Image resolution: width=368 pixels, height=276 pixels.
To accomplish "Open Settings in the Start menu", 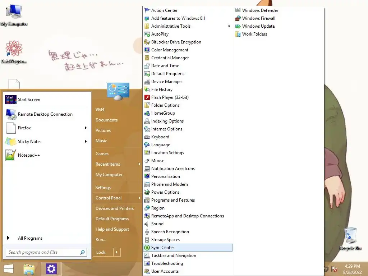I will click(103, 188).
